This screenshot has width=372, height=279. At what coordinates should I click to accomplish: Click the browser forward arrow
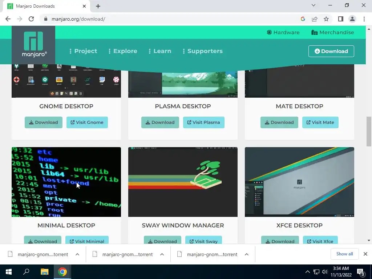point(20,19)
